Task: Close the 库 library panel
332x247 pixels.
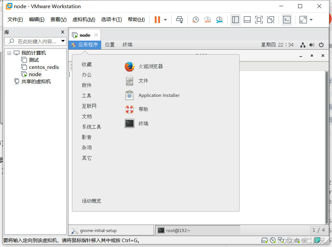Action: coord(62,32)
